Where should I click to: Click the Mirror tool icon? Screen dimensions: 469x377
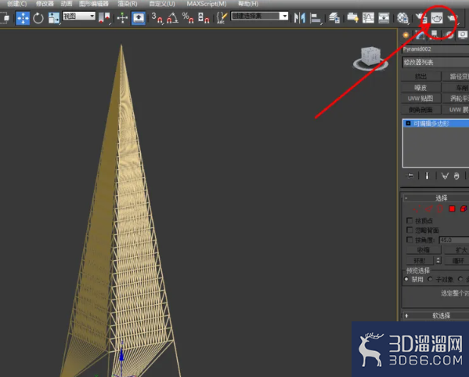tap(299, 18)
